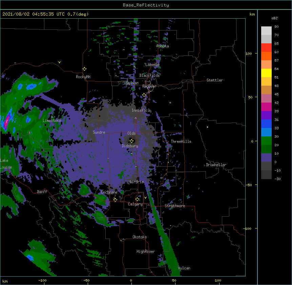The height and width of the screenshot is (285, 292).
Task: Click the Calgary city label
Action: click(135, 204)
